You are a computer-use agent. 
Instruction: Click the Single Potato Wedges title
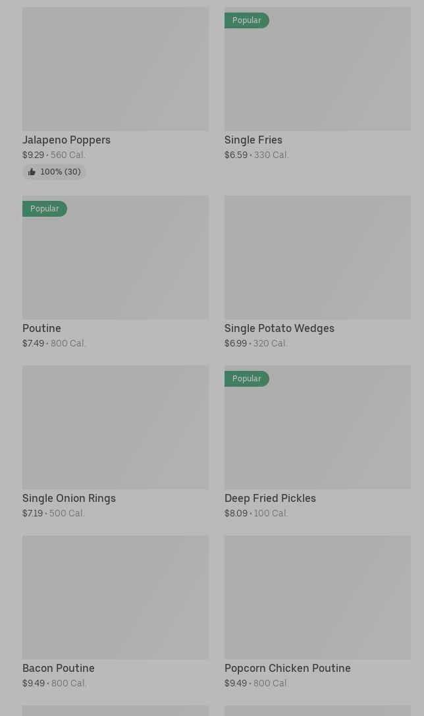[x=279, y=328]
